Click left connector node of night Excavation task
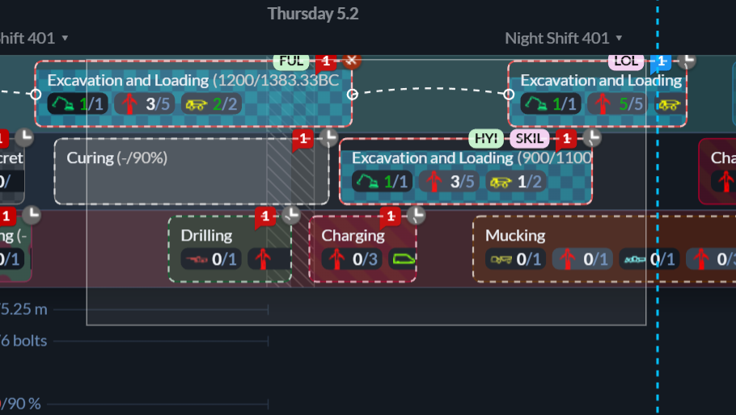This screenshot has height=415, width=736. pyautogui.click(x=509, y=94)
